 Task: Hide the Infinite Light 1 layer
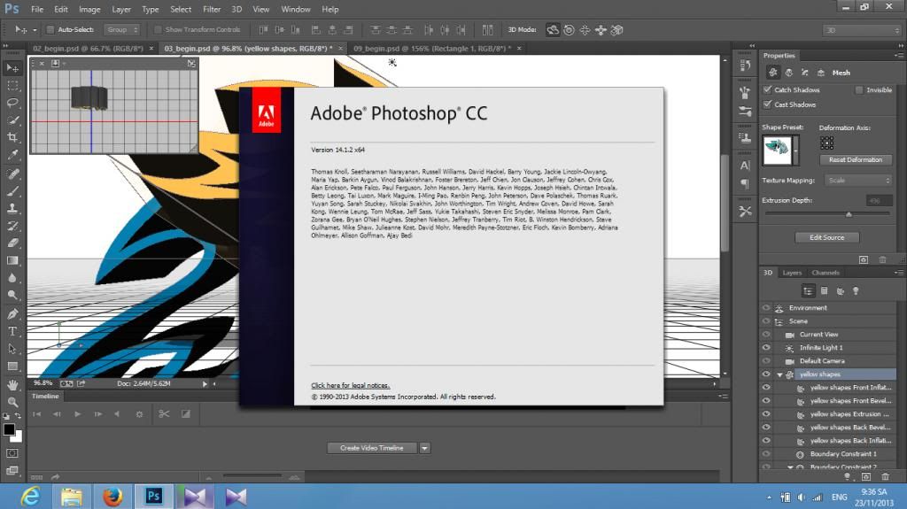tap(766, 348)
